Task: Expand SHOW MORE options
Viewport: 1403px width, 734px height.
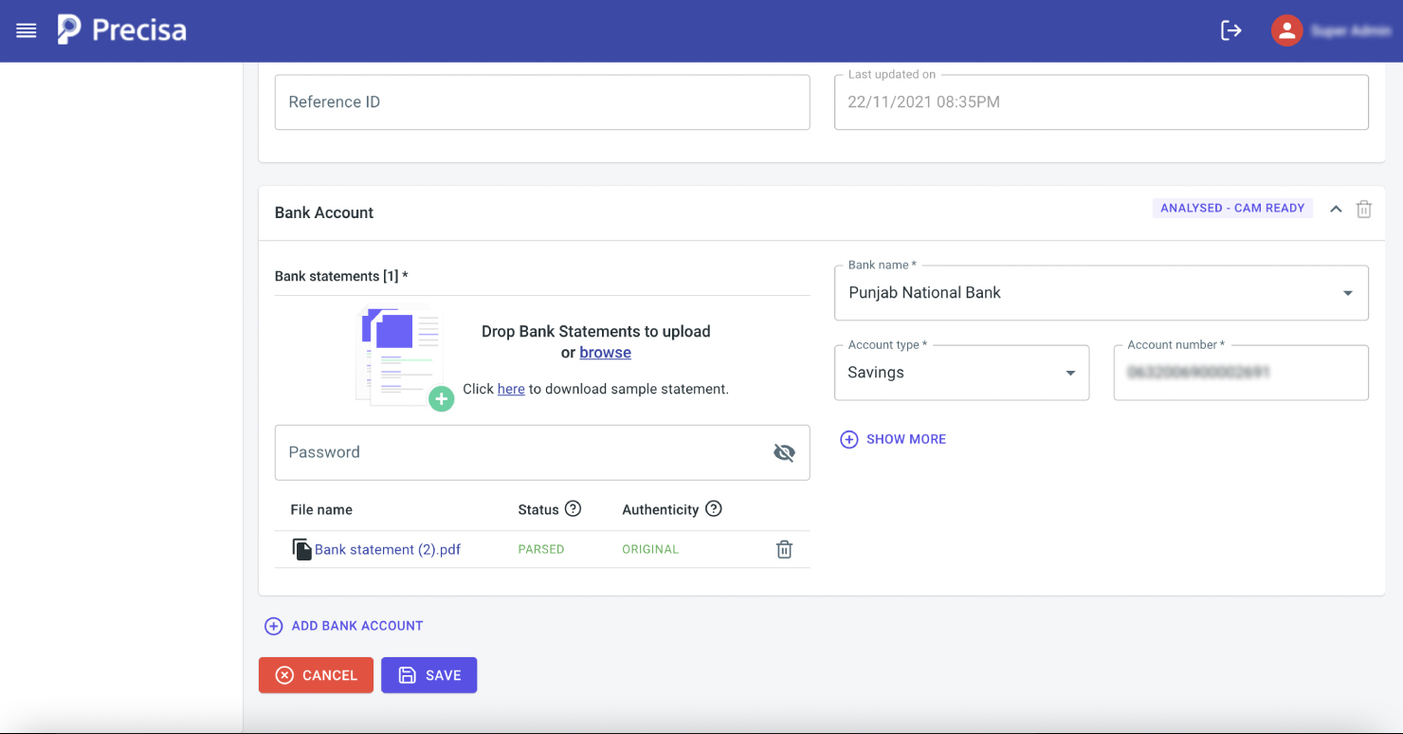Action: pyautogui.click(x=892, y=439)
